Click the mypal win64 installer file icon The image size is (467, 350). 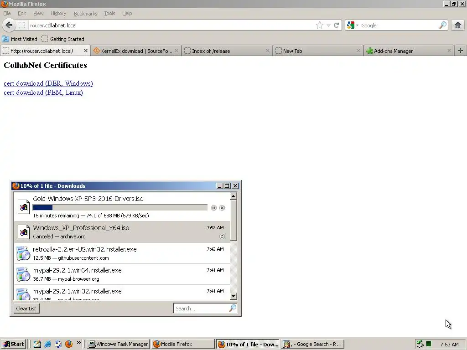tap(23, 274)
